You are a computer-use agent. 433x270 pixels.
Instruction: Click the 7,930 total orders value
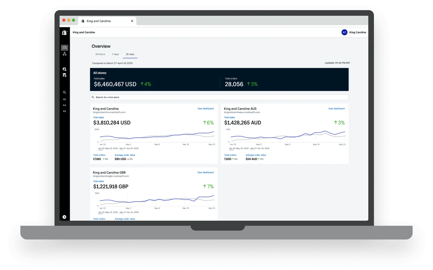coord(228,159)
